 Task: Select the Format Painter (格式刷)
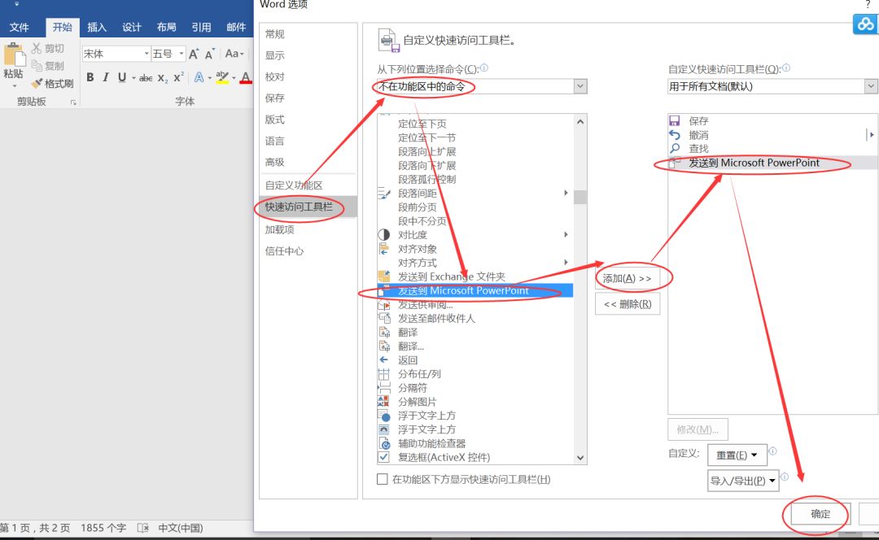pos(52,84)
